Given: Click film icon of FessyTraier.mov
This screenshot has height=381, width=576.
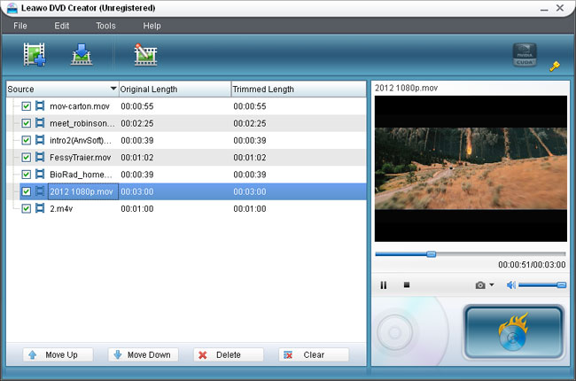Looking at the screenshot, I should [x=40, y=157].
